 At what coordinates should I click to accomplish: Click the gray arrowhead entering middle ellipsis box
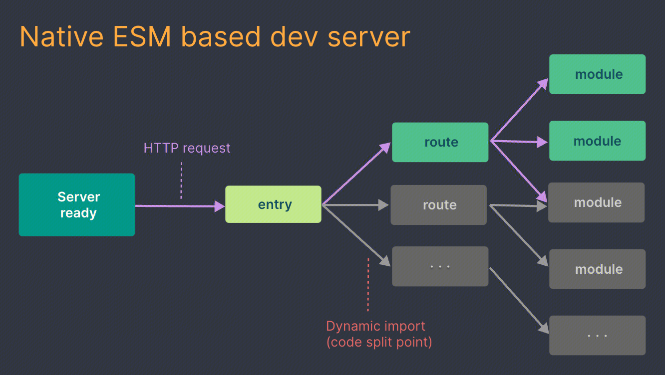pos(384,261)
